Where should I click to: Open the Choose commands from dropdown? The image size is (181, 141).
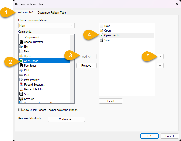click(x=47, y=26)
